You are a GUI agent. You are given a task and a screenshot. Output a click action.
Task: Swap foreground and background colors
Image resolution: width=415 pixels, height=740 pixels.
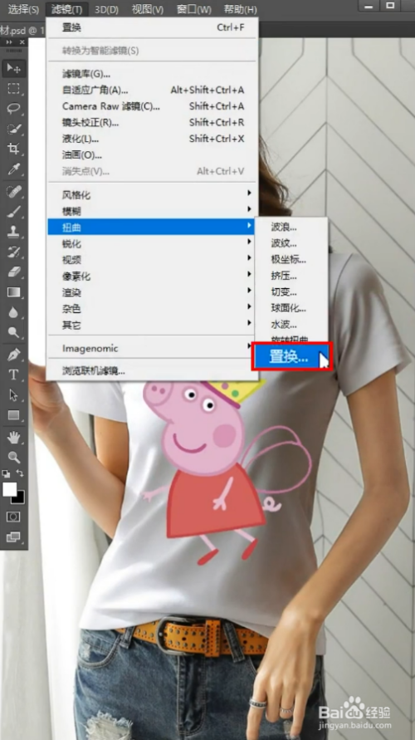coord(20,473)
